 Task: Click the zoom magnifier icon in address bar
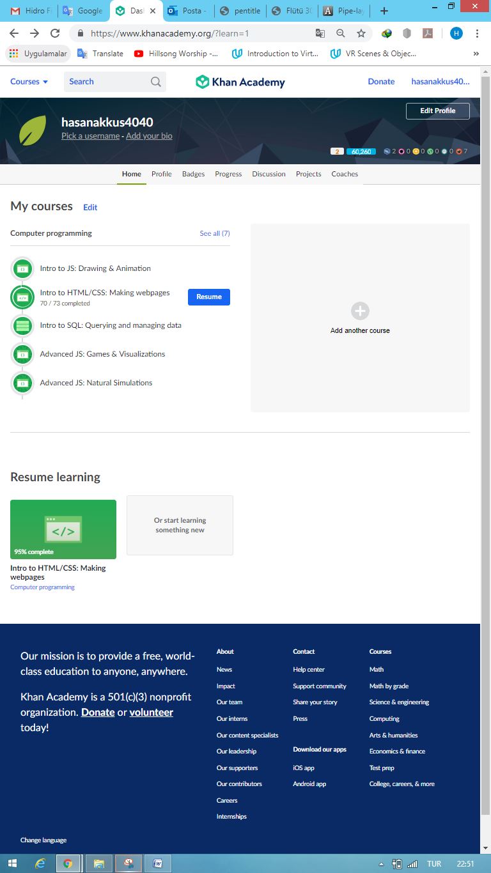(341, 33)
